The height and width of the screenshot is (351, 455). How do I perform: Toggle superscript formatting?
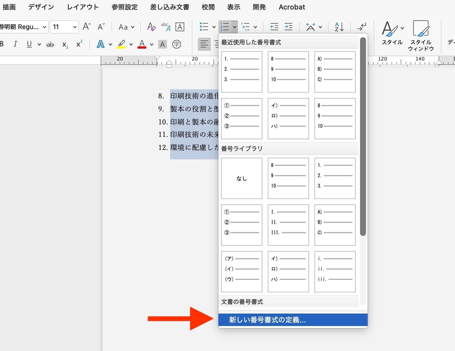tap(79, 44)
